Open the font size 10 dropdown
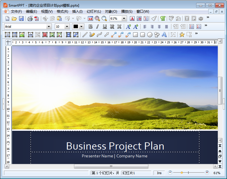The height and width of the screenshot is (179, 227). (x=67, y=27)
